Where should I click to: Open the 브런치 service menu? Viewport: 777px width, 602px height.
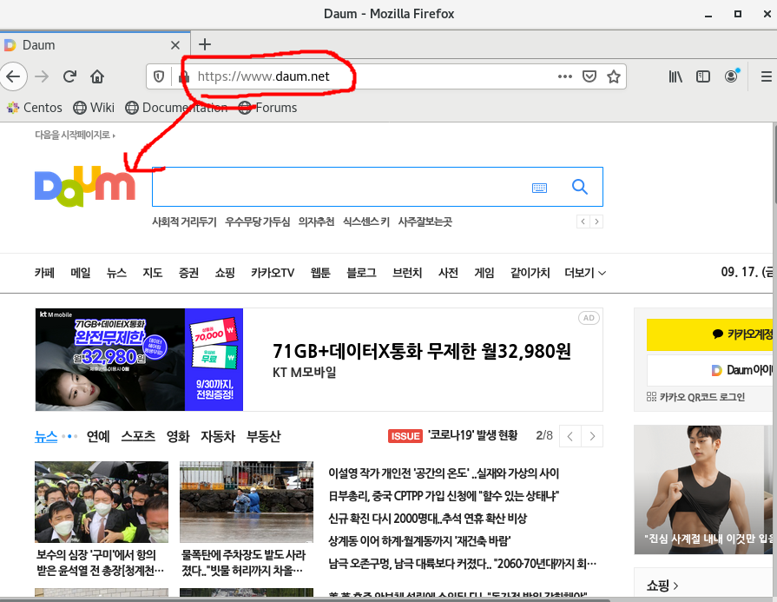(x=407, y=273)
